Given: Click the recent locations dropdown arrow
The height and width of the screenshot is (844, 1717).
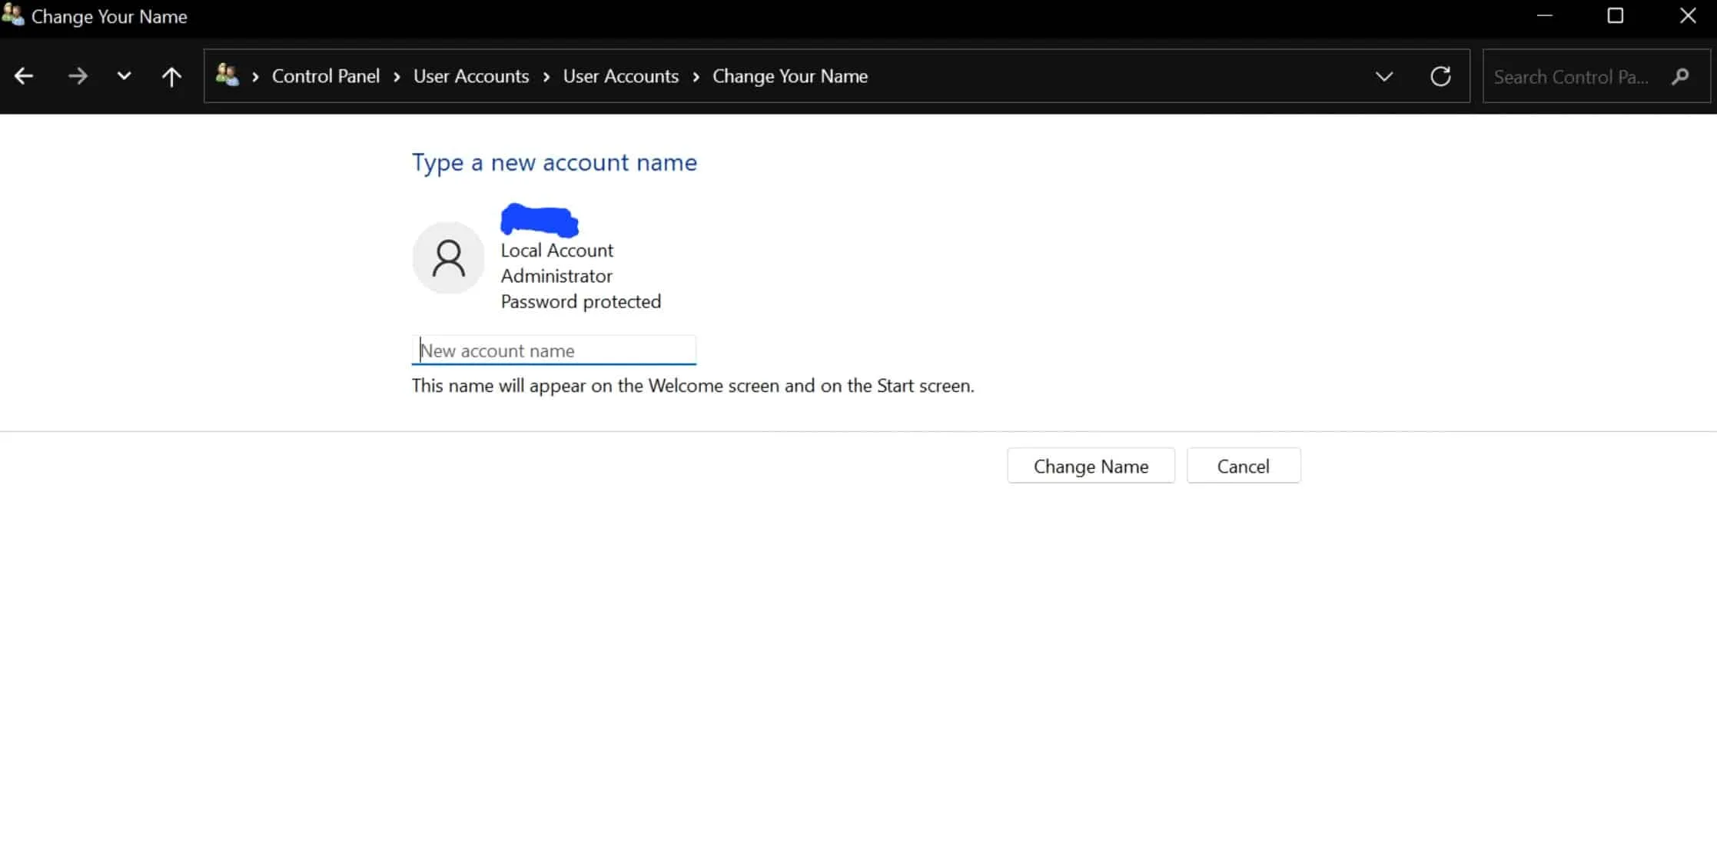Looking at the screenshot, I should [x=124, y=75].
